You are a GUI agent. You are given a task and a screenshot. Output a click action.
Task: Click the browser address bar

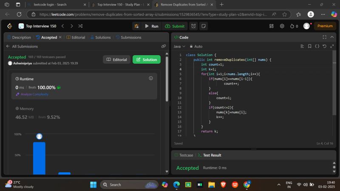tap(153, 14)
